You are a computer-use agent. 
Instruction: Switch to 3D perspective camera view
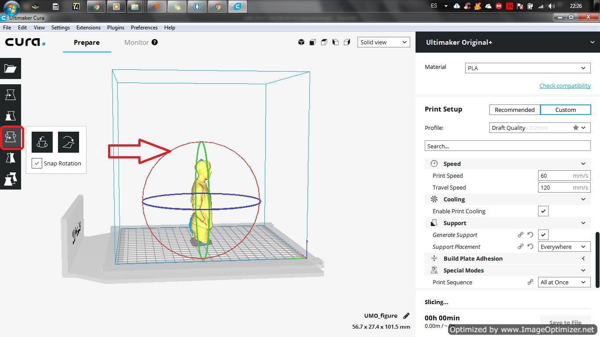click(x=301, y=42)
